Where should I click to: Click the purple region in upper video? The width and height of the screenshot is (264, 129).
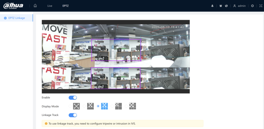(116, 50)
